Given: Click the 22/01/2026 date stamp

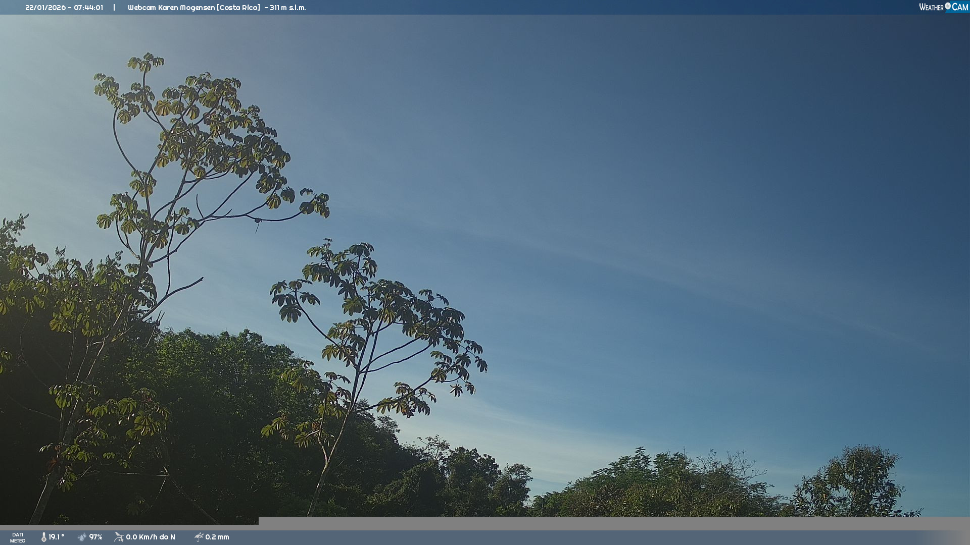Looking at the screenshot, I should [45, 8].
